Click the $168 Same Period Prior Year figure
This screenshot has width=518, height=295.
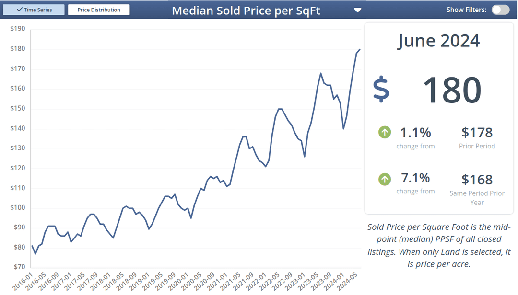click(477, 180)
